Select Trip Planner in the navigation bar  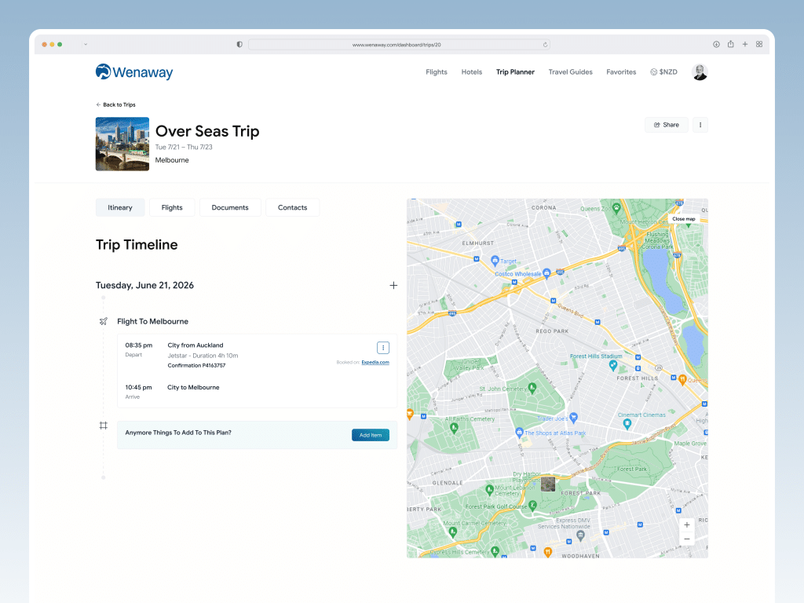coord(515,72)
